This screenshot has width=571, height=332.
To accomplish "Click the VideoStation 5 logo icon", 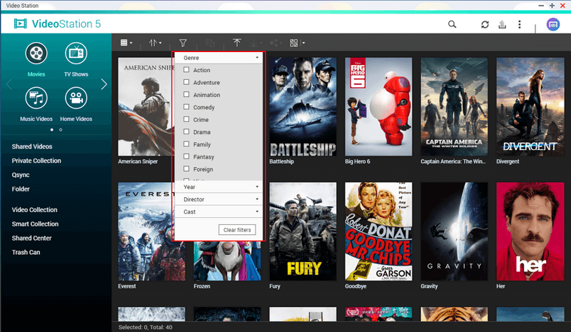I will coord(21,24).
